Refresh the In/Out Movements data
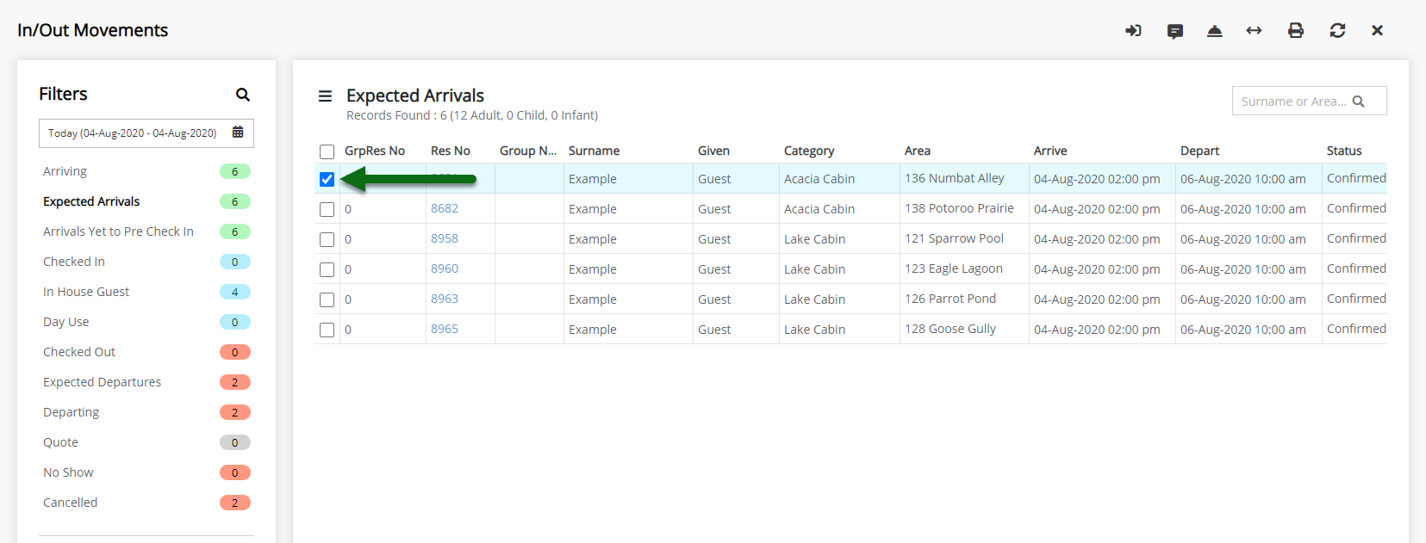 1337,31
